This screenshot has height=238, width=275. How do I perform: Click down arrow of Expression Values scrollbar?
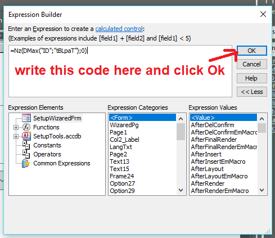[262, 190]
